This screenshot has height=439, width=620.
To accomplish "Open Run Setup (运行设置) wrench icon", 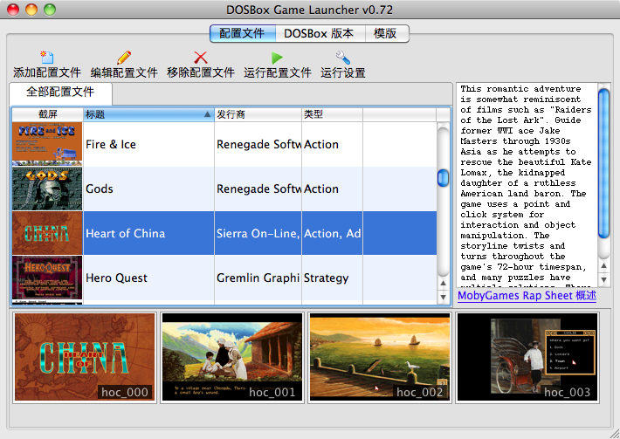I will [x=342, y=58].
